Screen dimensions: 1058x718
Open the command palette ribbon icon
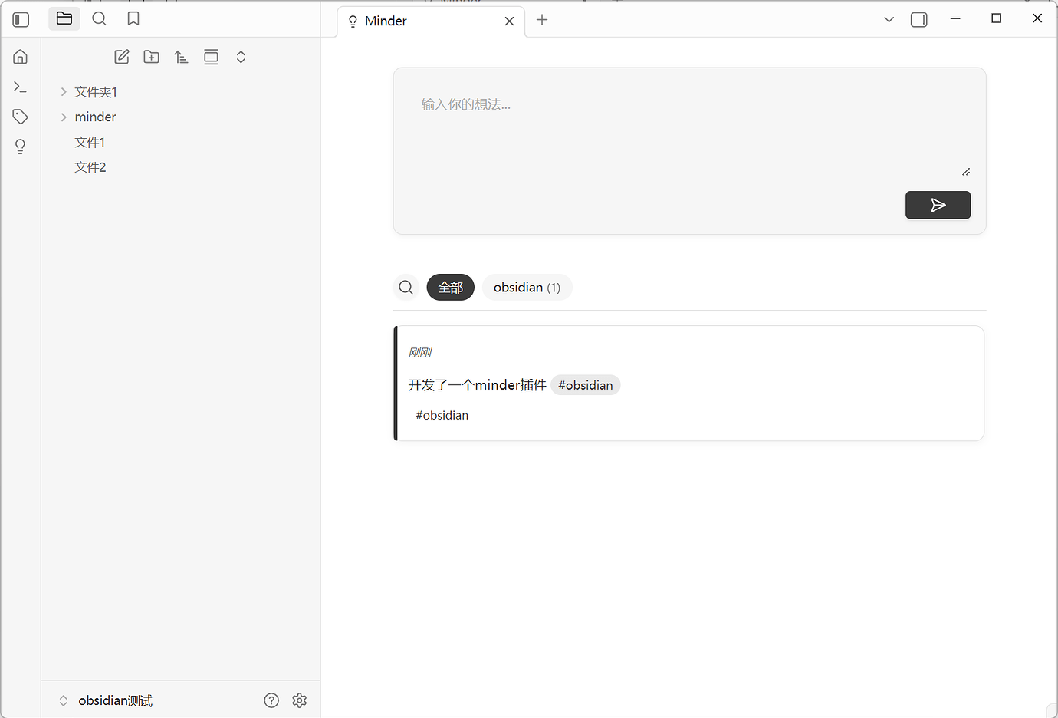(21, 87)
